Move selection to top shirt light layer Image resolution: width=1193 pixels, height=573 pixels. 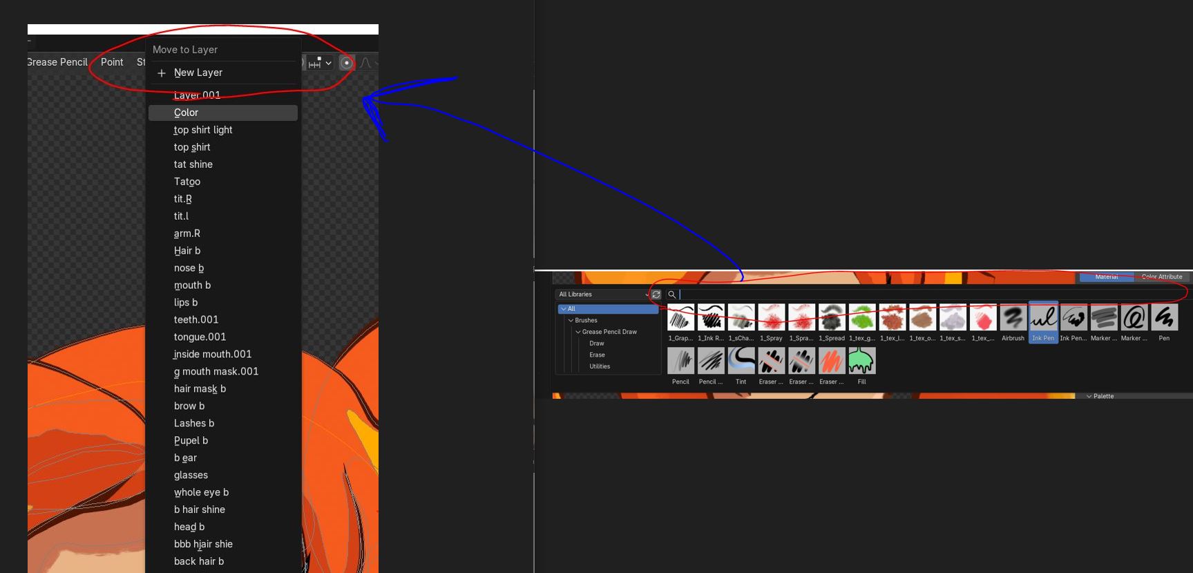pos(223,130)
